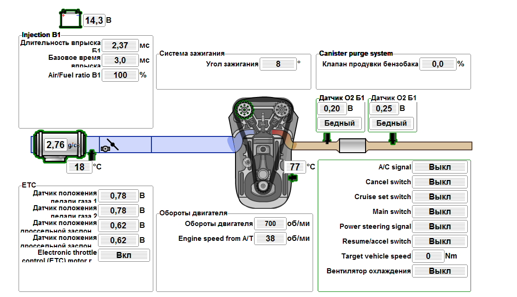The width and height of the screenshot is (517, 297).
Task: Click the O2 sensor probe before the catalytic converter
Action: point(327,138)
